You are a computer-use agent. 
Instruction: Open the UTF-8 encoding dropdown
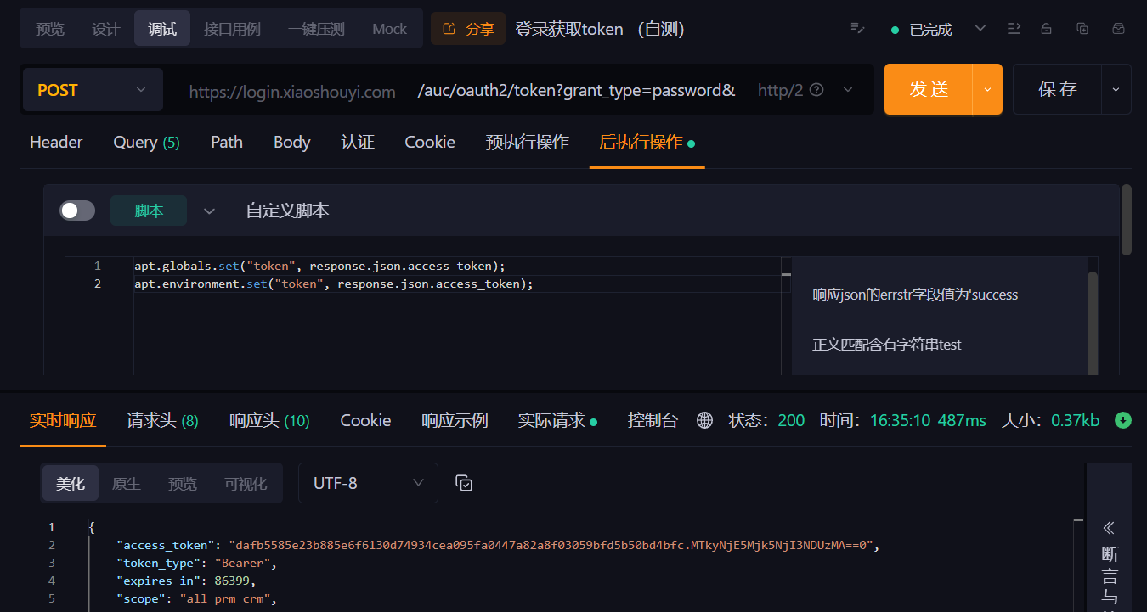tap(368, 483)
